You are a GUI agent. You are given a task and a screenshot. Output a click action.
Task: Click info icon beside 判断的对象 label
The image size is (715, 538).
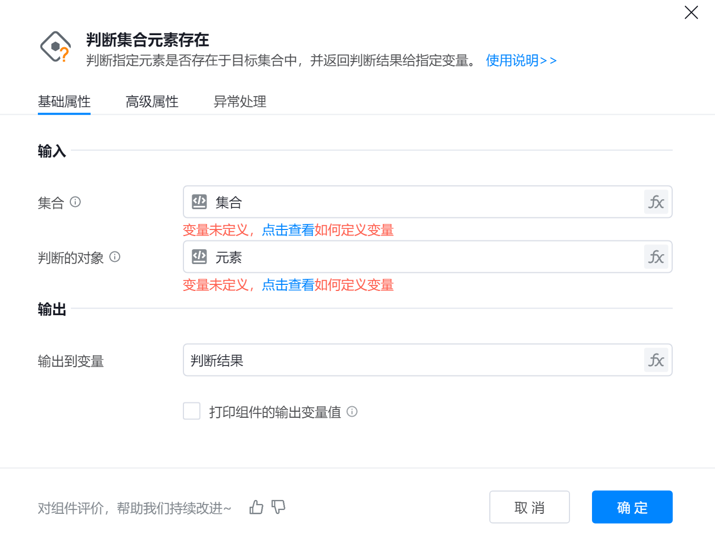coord(115,257)
